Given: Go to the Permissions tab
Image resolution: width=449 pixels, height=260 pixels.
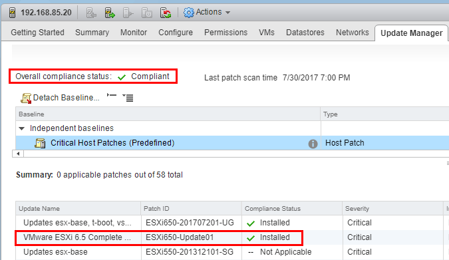Looking at the screenshot, I should coord(225,33).
